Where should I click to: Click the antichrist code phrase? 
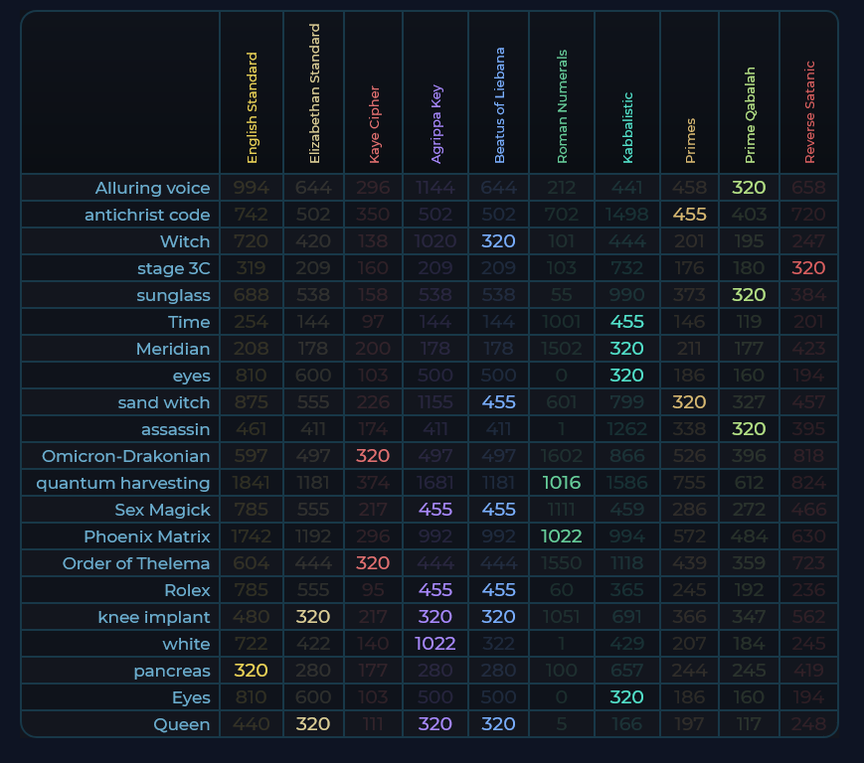coord(147,215)
